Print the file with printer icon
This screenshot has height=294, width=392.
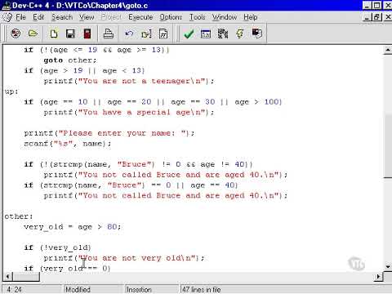click(108, 33)
